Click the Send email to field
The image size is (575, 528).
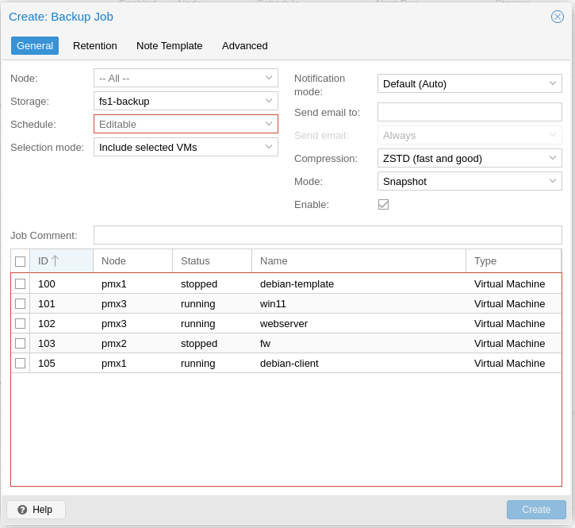pyautogui.click(x=470, y=112)
